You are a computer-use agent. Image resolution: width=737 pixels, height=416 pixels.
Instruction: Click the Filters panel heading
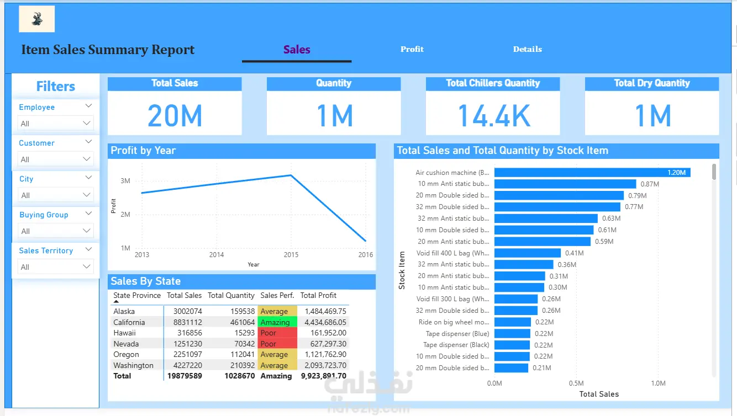pos(55,87)
